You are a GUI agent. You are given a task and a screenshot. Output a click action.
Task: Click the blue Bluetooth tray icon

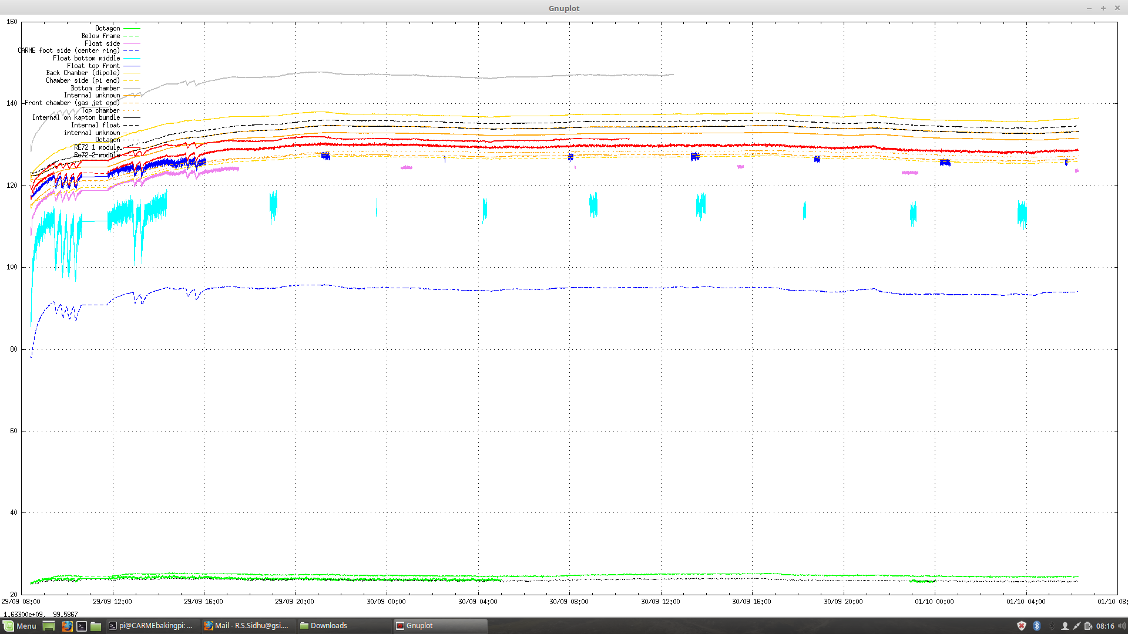[x=1037, y=626]
